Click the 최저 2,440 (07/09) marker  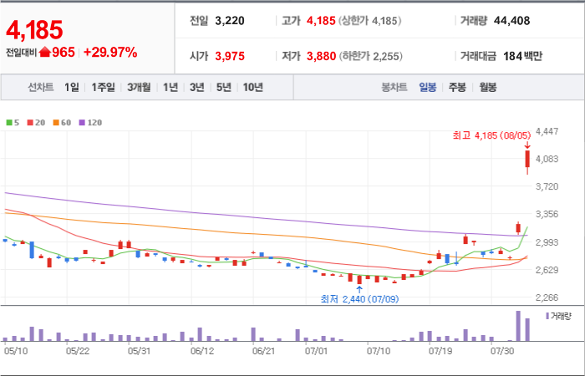[359, 299]
